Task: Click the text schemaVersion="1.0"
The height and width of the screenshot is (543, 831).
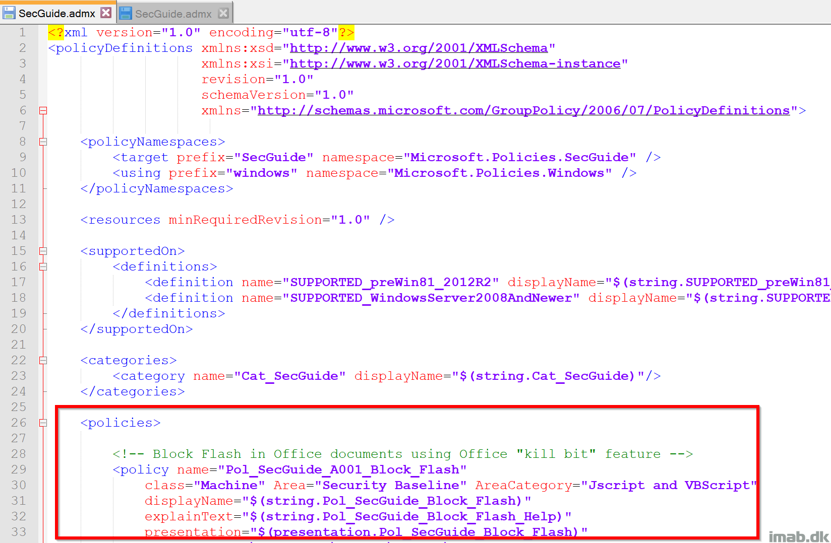Action: (x=277, y=95)
